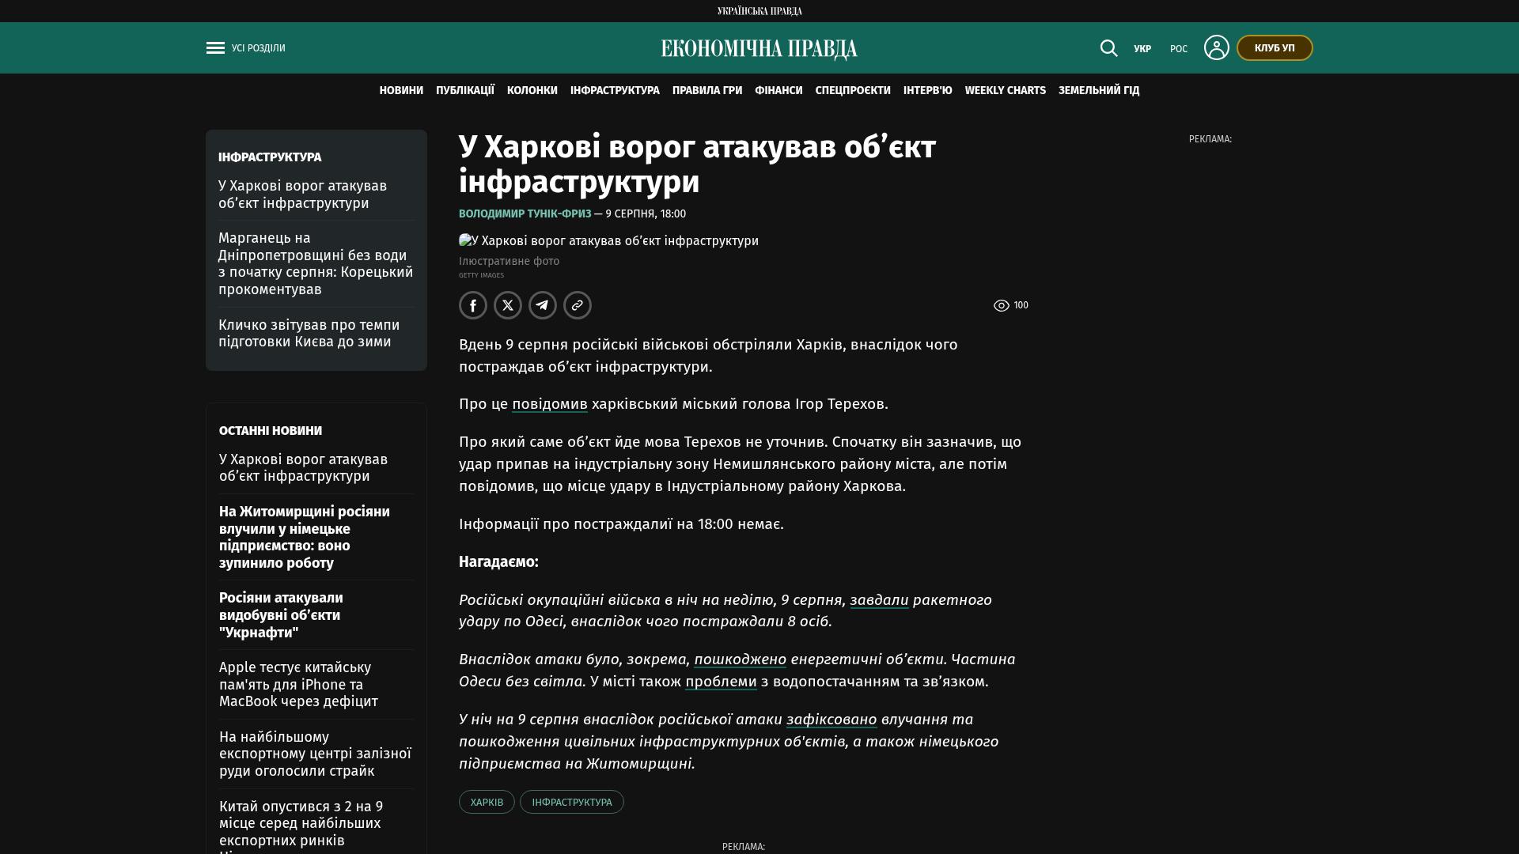Click the main article headline
The width and height of the screenshot is (1519, 854).
coord(697,164)
